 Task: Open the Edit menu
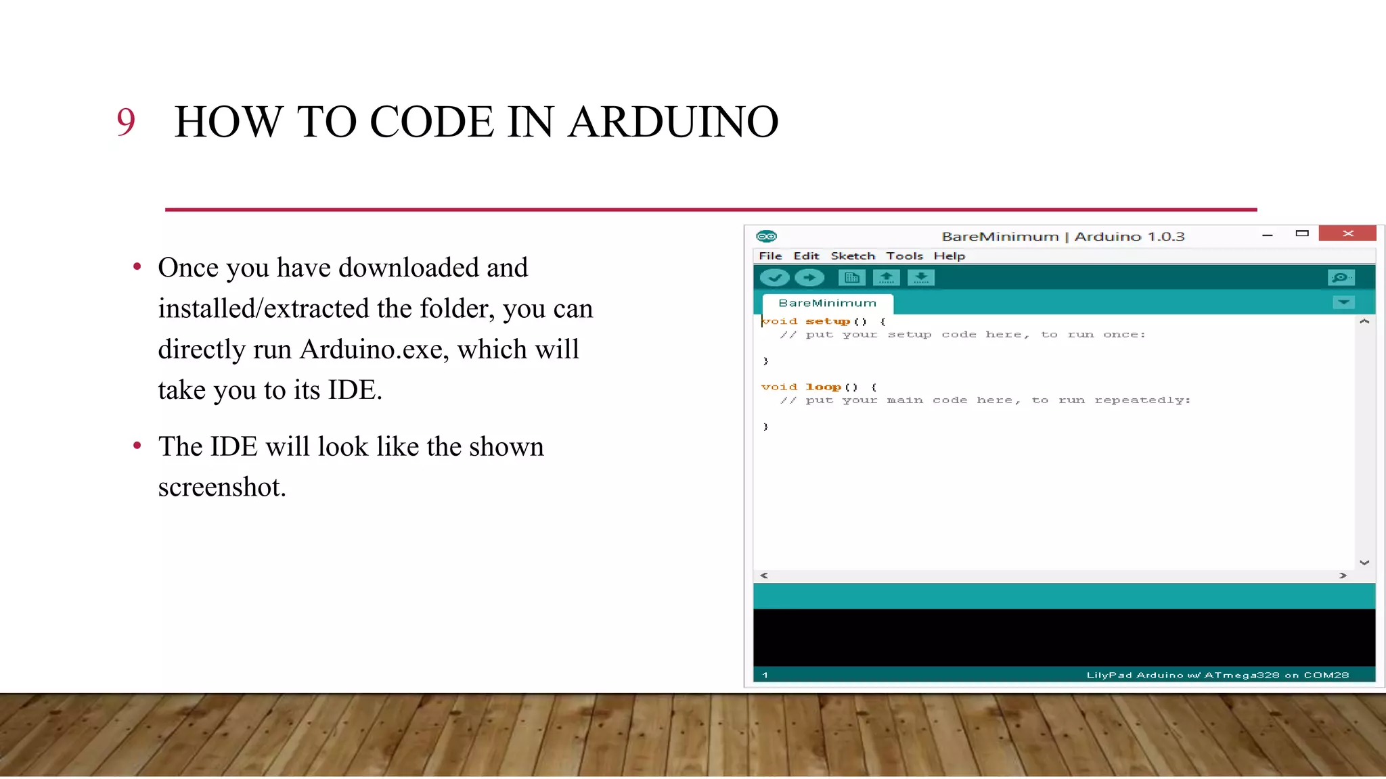click(x=806, y=256)
